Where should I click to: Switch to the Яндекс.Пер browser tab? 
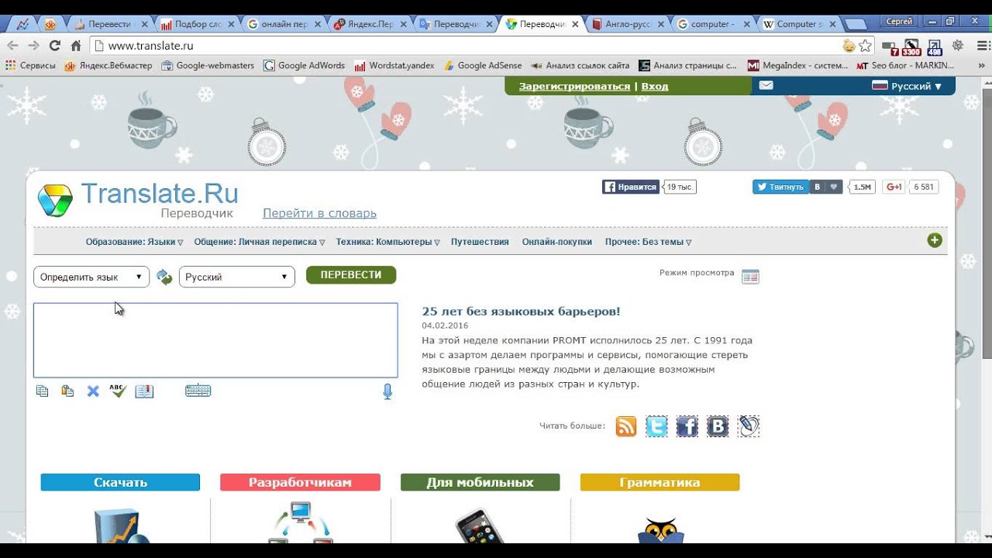pyautogui.click(x=369, y=24)
